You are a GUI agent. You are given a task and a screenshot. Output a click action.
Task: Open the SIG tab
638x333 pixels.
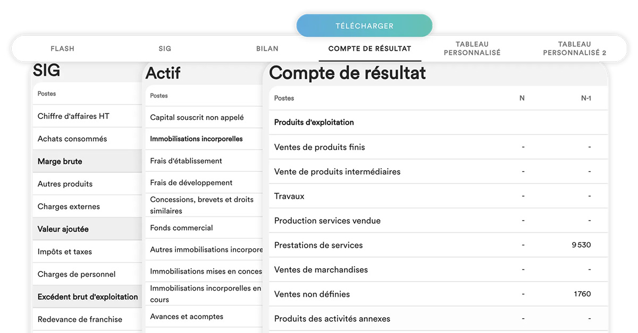tap(165, 49)
